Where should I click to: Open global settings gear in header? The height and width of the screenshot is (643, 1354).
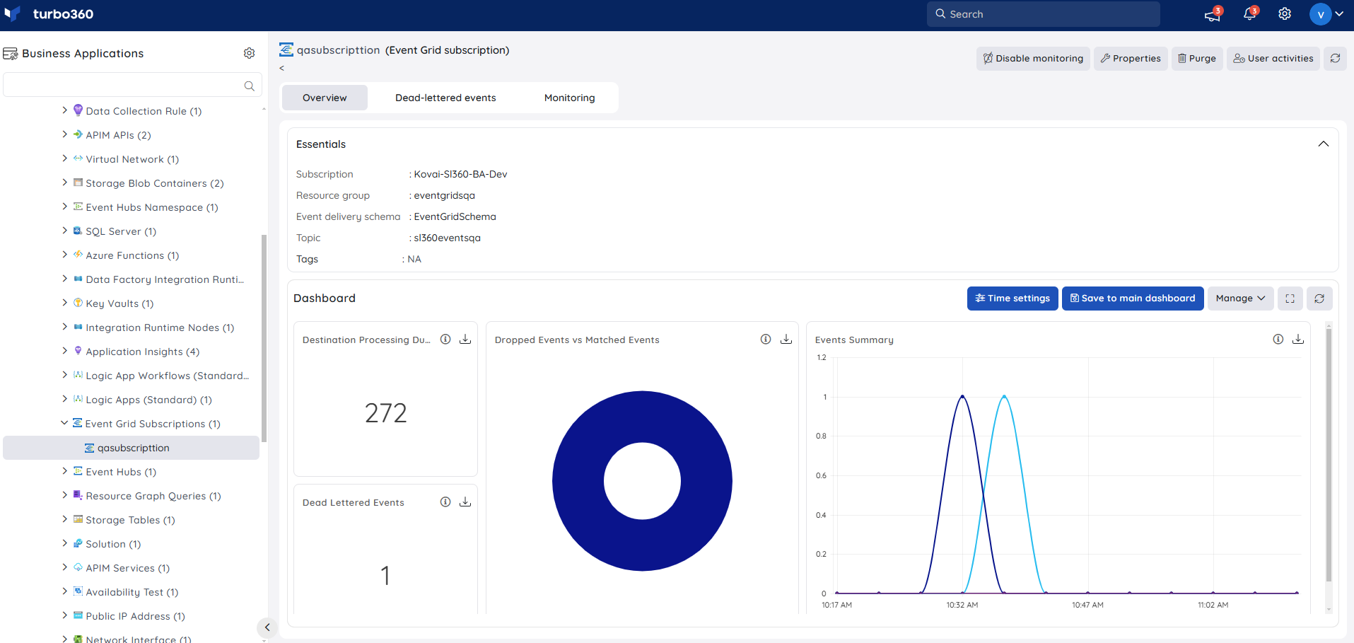(1285, 14)
